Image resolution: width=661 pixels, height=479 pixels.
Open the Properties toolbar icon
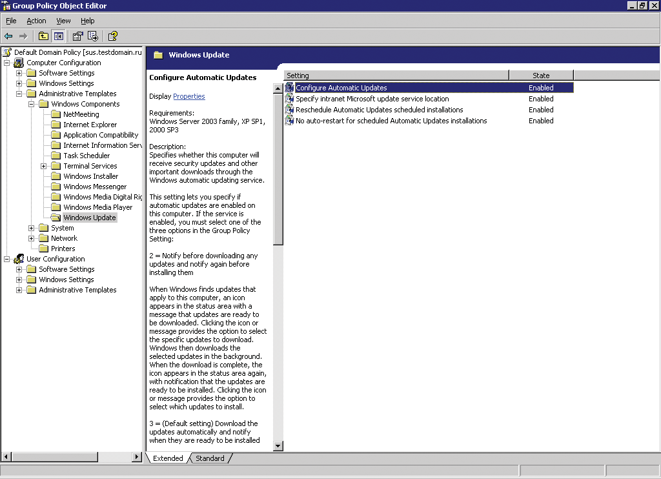(77, 36)
